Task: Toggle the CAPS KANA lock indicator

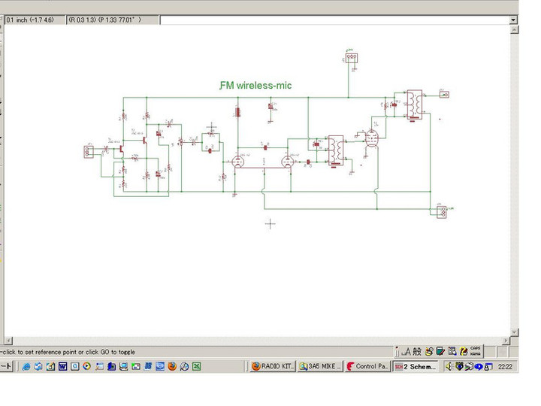Action: tap(476, 351)
